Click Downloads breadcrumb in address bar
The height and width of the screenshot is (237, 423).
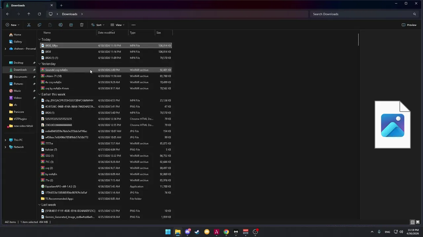pos(70,14)
